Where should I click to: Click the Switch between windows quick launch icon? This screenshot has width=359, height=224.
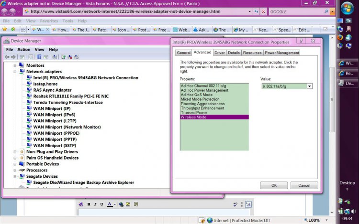click(x=348, y=21)
